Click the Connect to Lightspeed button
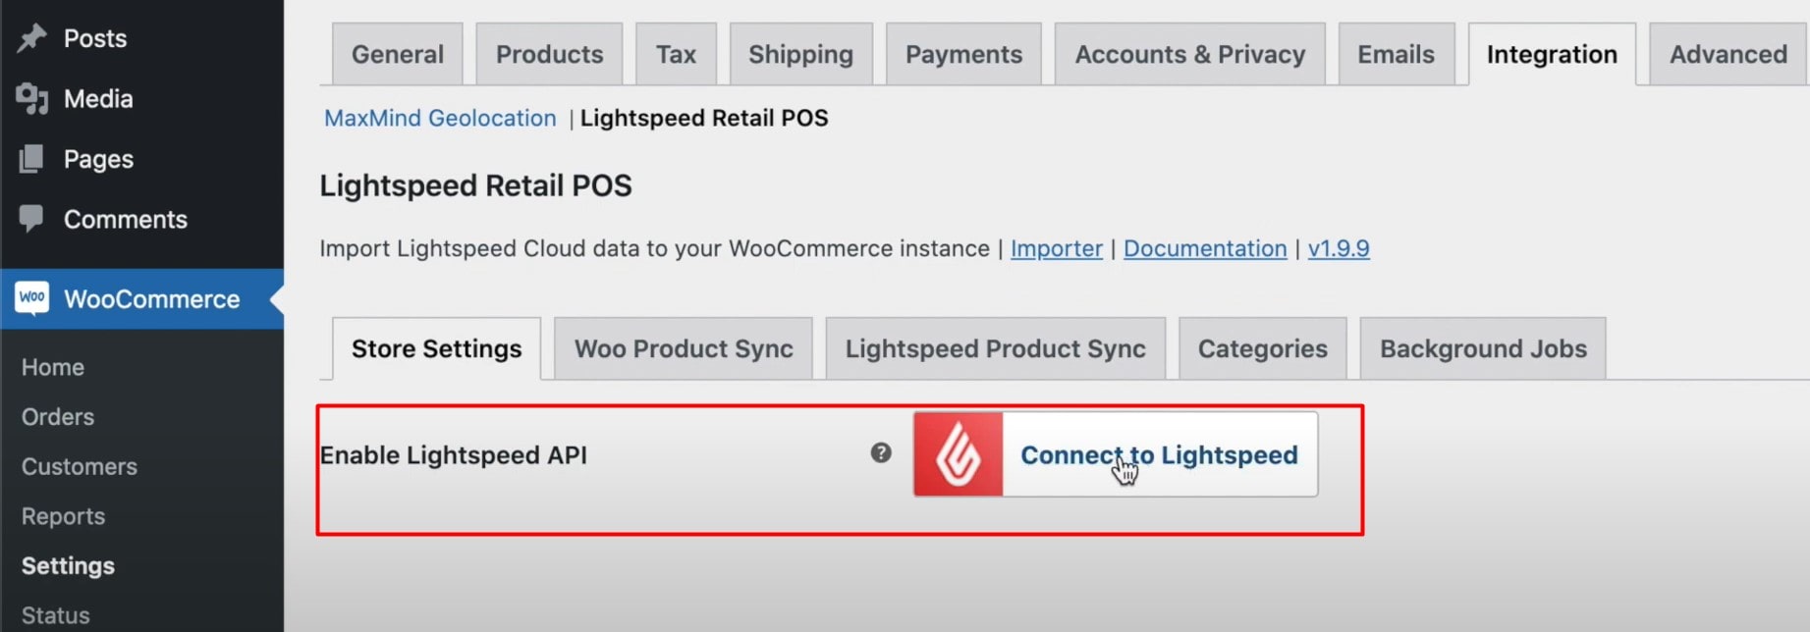1810x632 pixels. click(1116, 454)
